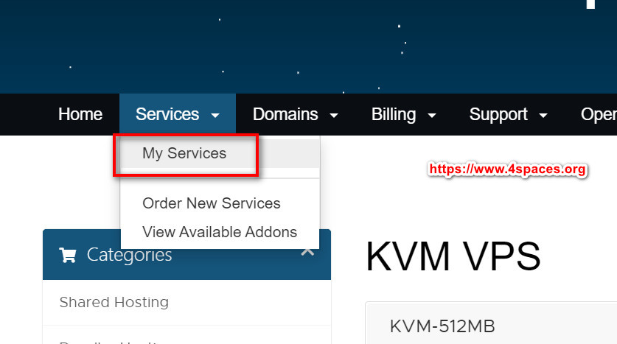Click the 4spaces.org URL watermark

(x=507, y=169)
